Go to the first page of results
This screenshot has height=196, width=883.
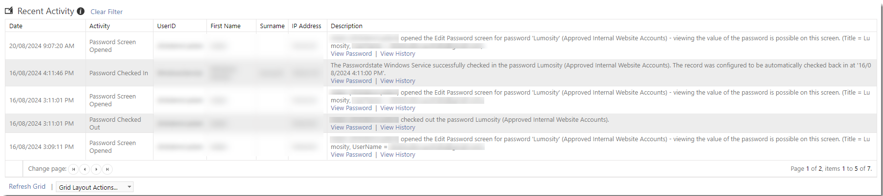click(x=73, y=169)
